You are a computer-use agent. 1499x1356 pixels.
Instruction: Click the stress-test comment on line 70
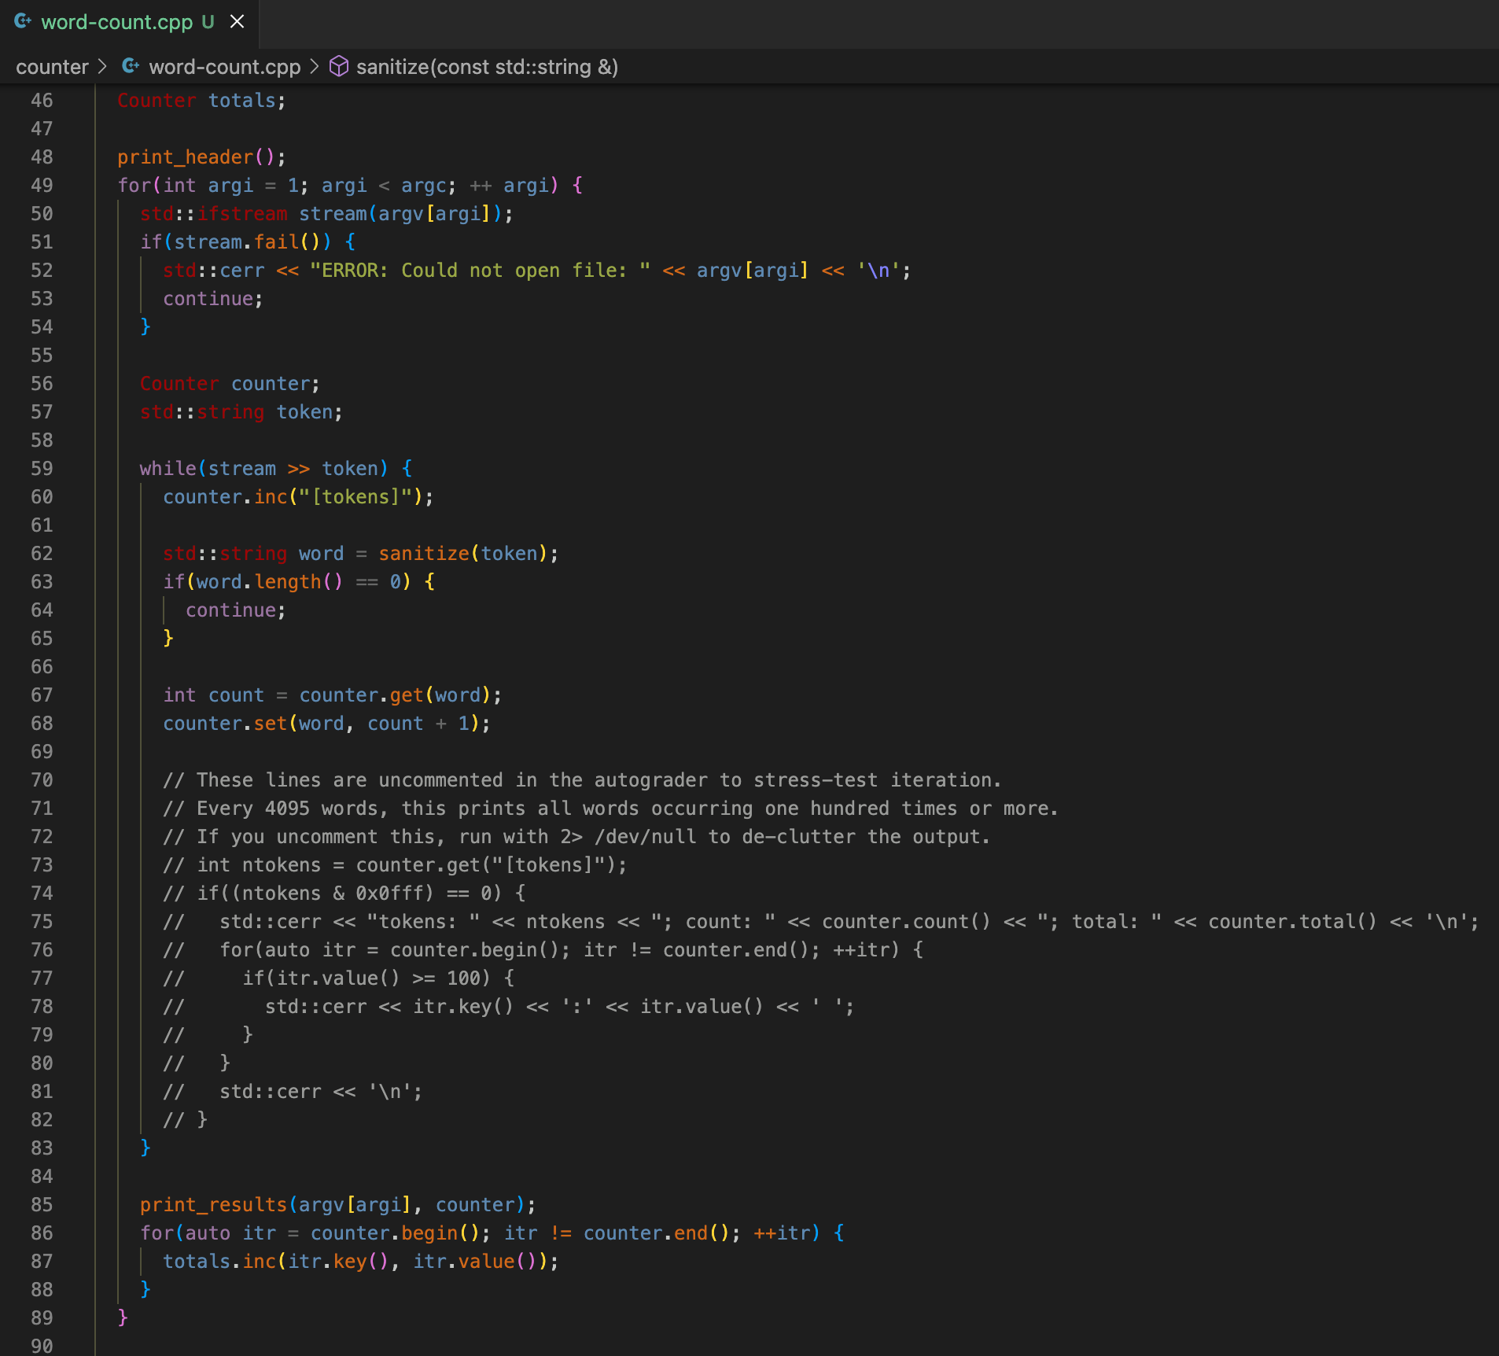click(582, 779)
